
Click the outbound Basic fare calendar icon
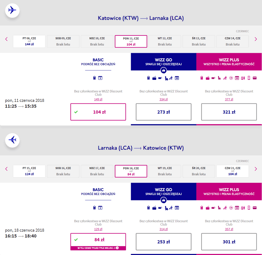(x=100, y=78)
